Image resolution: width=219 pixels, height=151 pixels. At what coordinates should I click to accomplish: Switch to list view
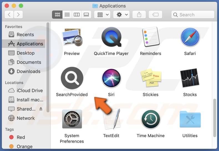click(x=67, y=14)
